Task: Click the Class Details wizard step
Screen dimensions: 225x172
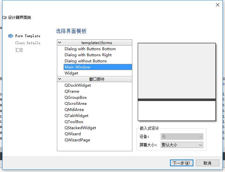Action: (27, 43)
